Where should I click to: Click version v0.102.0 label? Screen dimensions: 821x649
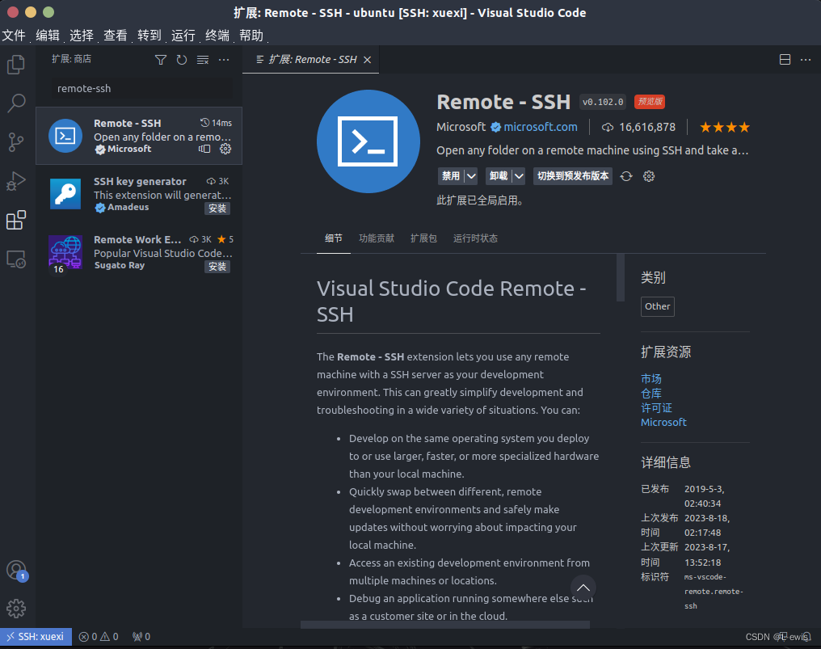[x=603, y=102]
